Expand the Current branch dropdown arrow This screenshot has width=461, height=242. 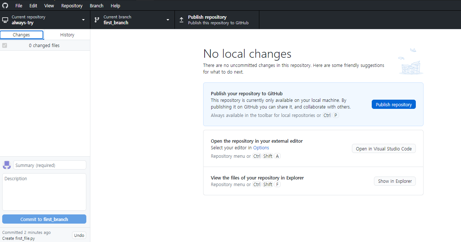pos(168,20)
